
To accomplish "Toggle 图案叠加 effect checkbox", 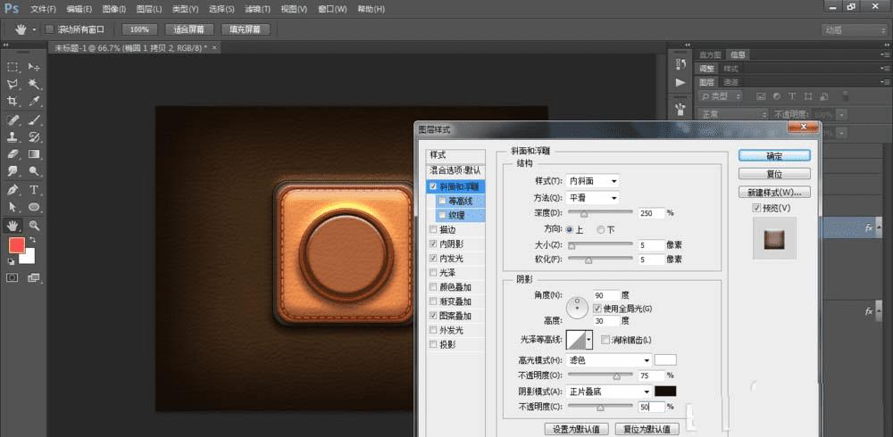I will [434, 316].
